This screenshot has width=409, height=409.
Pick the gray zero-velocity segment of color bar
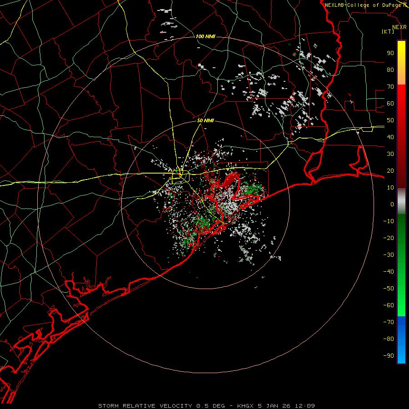tap(401, 201)
